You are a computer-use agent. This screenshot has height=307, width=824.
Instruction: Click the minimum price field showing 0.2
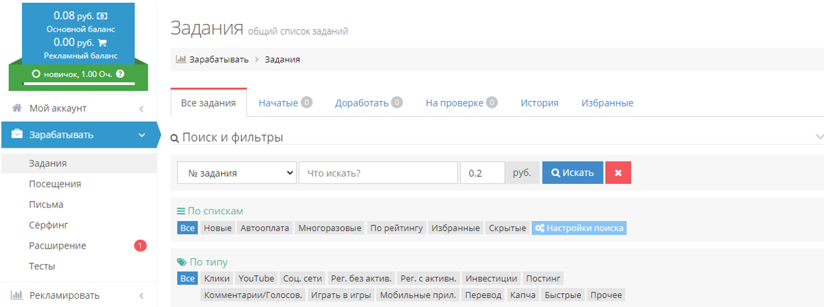[483, 173]
